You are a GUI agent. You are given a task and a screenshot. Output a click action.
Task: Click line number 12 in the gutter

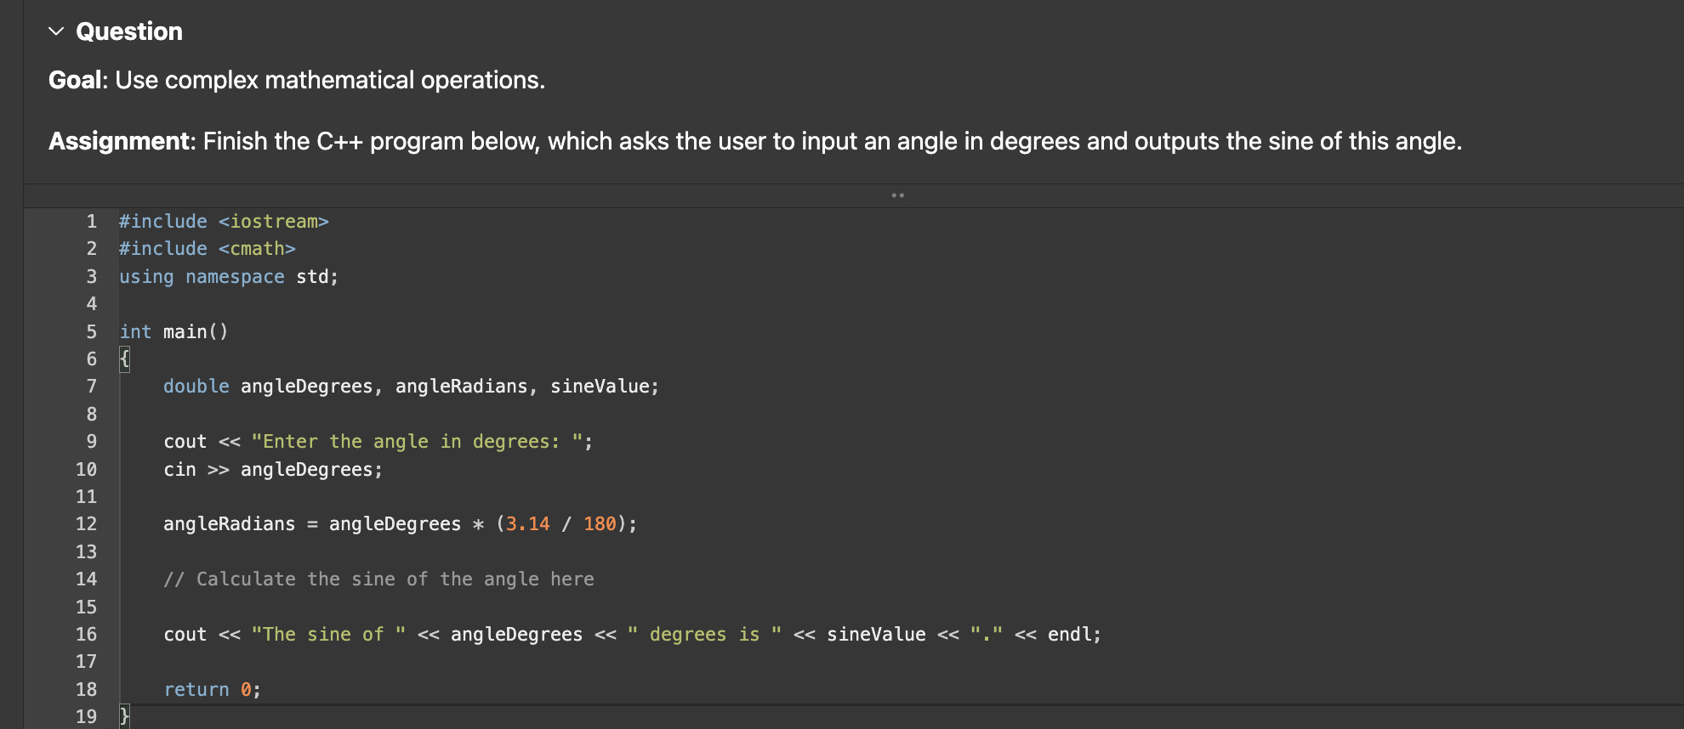coord(87,524)
